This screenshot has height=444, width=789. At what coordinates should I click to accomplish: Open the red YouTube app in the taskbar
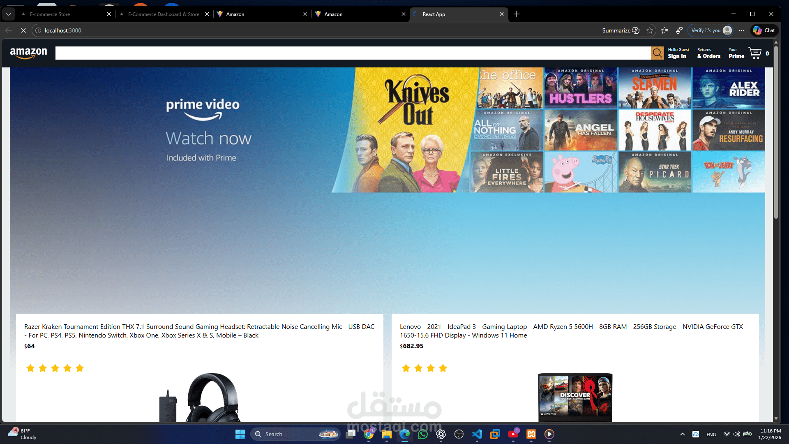click(x=513, y=434)
